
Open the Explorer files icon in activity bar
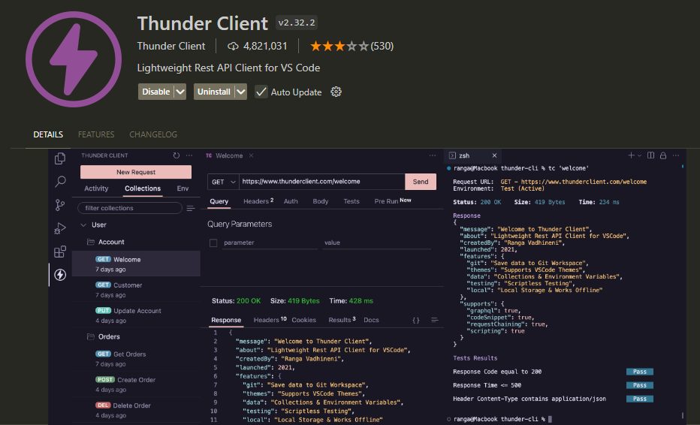pyautogui.click(x=60, y=158)
